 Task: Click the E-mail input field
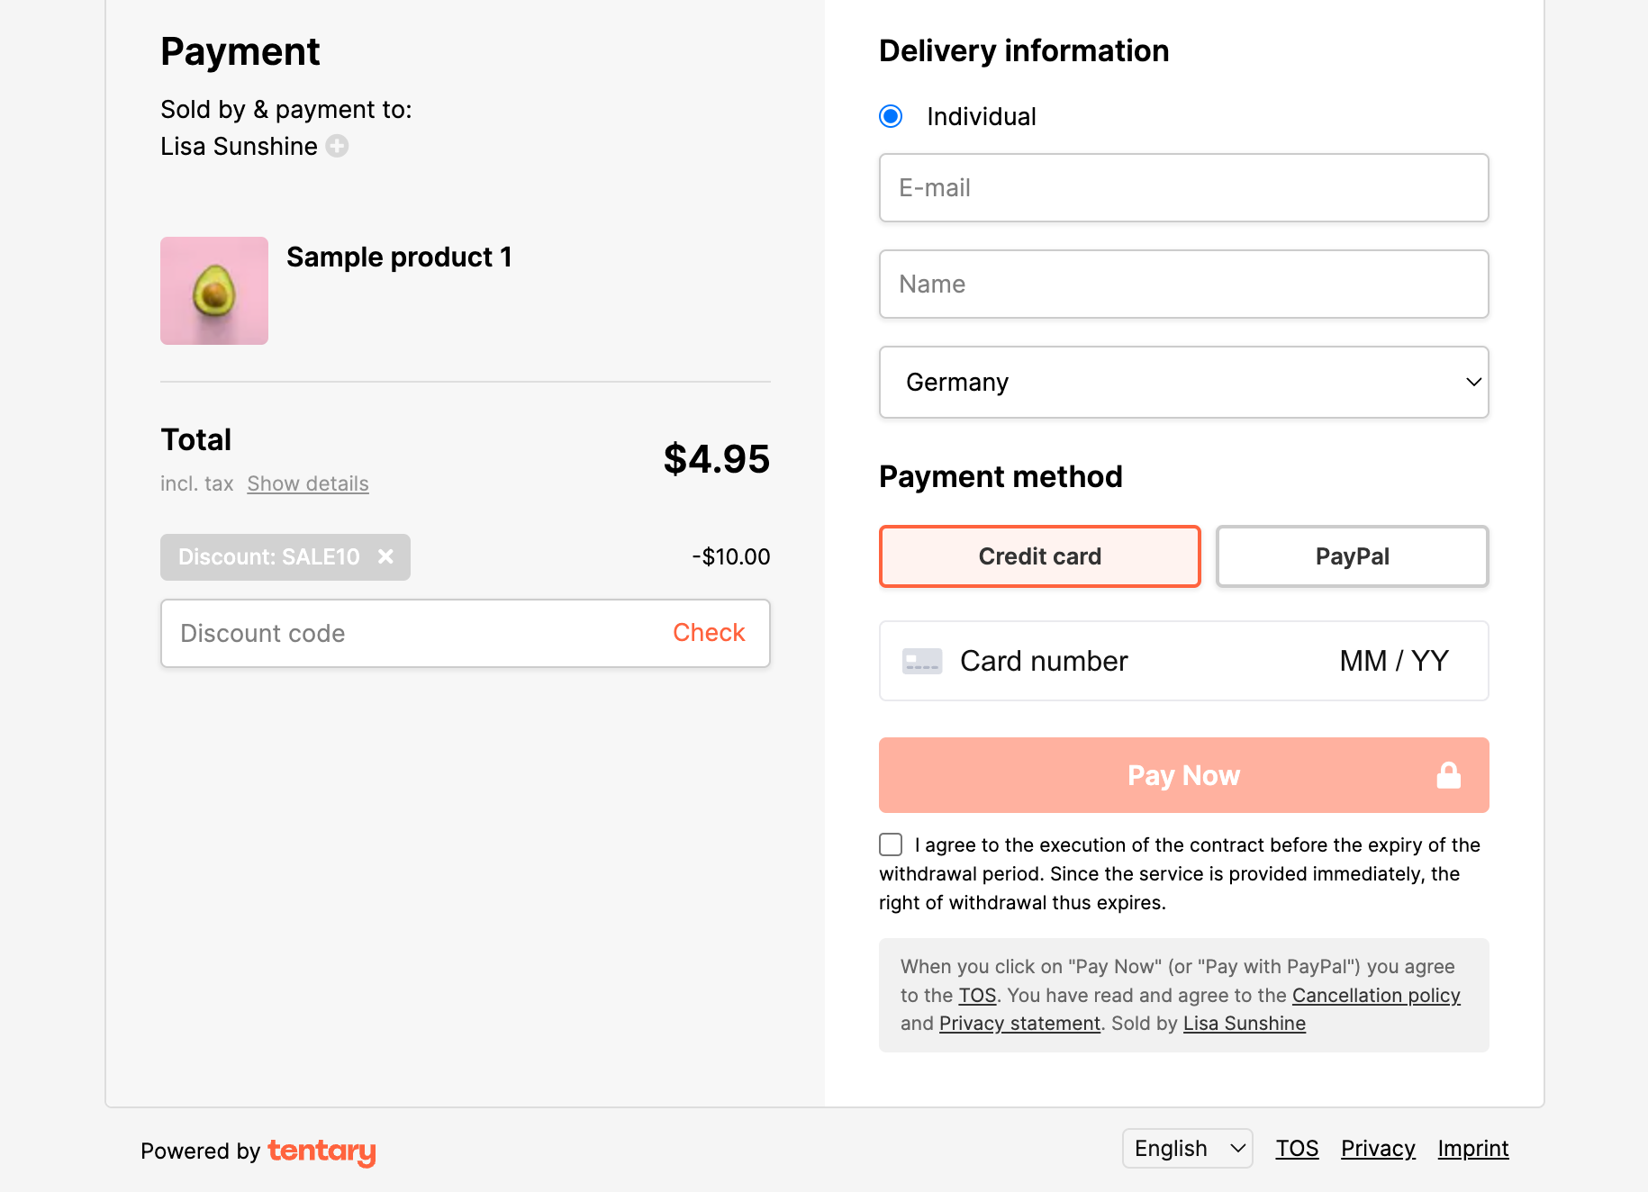click(1183, 187)
